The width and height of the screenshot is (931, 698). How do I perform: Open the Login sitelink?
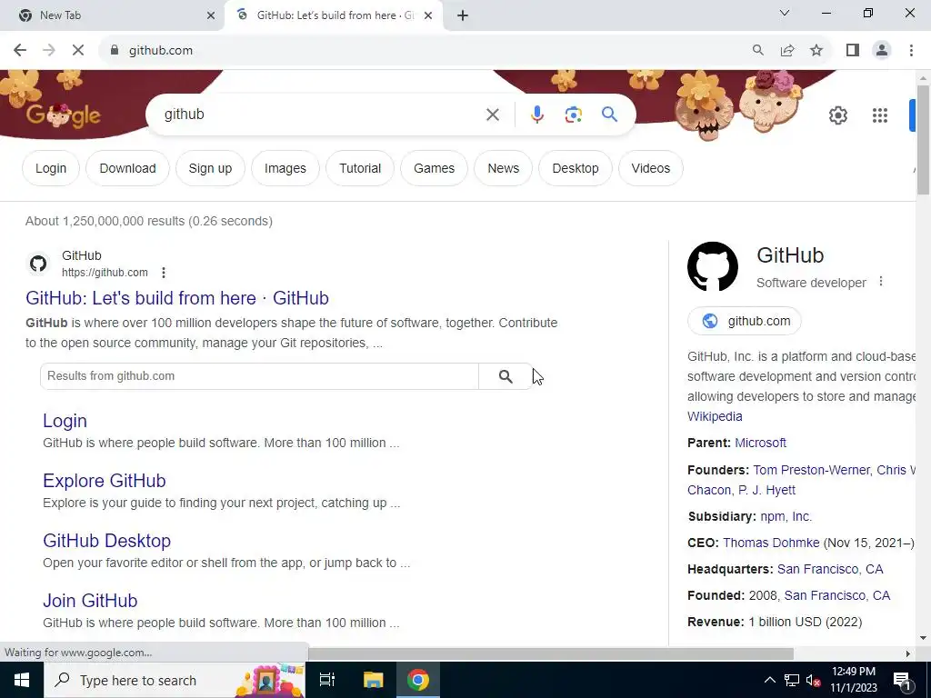[65, 421]
